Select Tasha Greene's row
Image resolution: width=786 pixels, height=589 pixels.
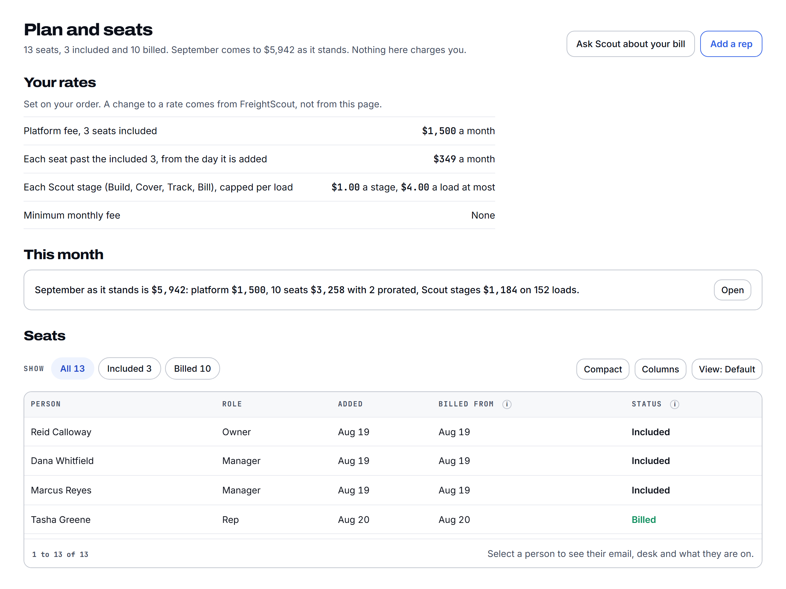pos(393,519)
